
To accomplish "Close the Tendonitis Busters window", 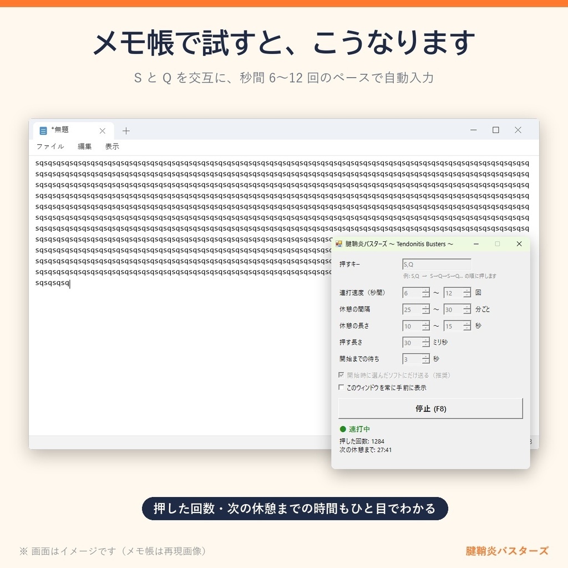I will [519, 244].
